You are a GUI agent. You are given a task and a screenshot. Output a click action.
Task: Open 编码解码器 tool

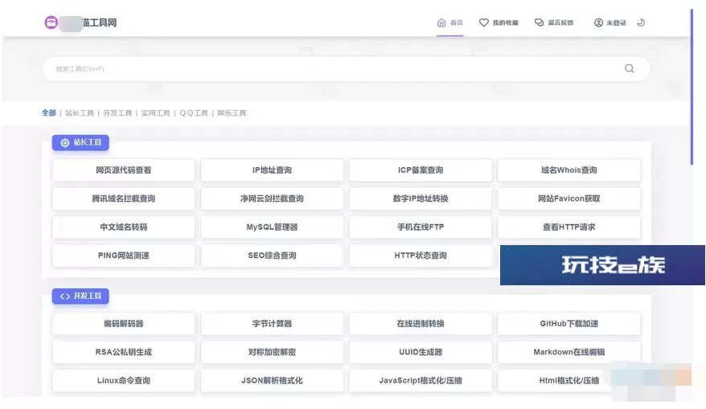(x=123, y=324)
